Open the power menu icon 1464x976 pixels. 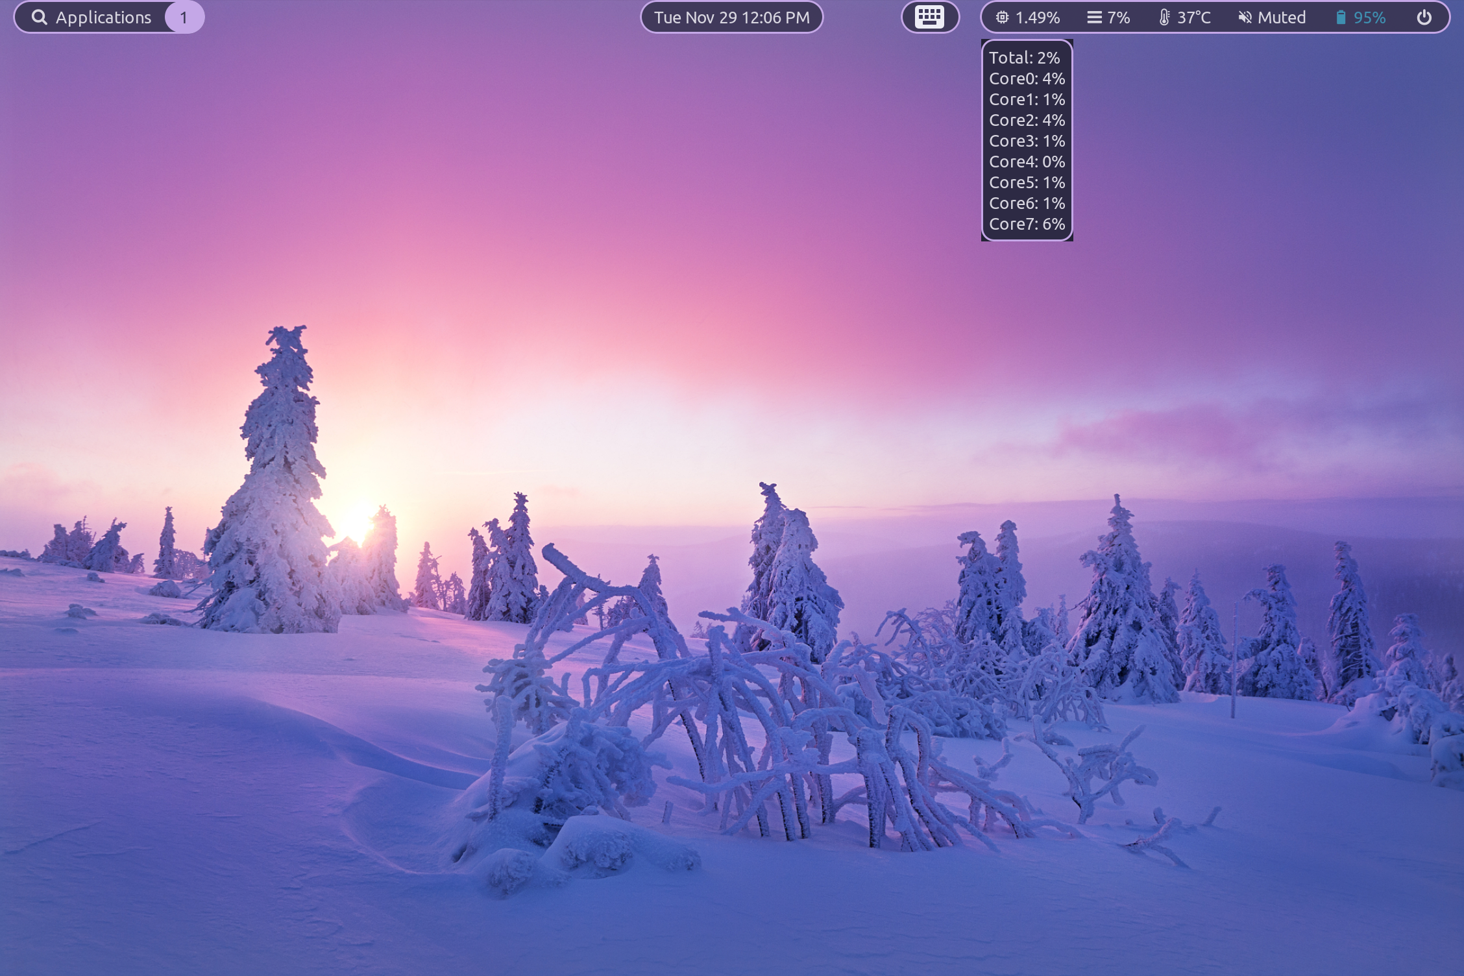pyautogui.click(x=1424, y=18)
